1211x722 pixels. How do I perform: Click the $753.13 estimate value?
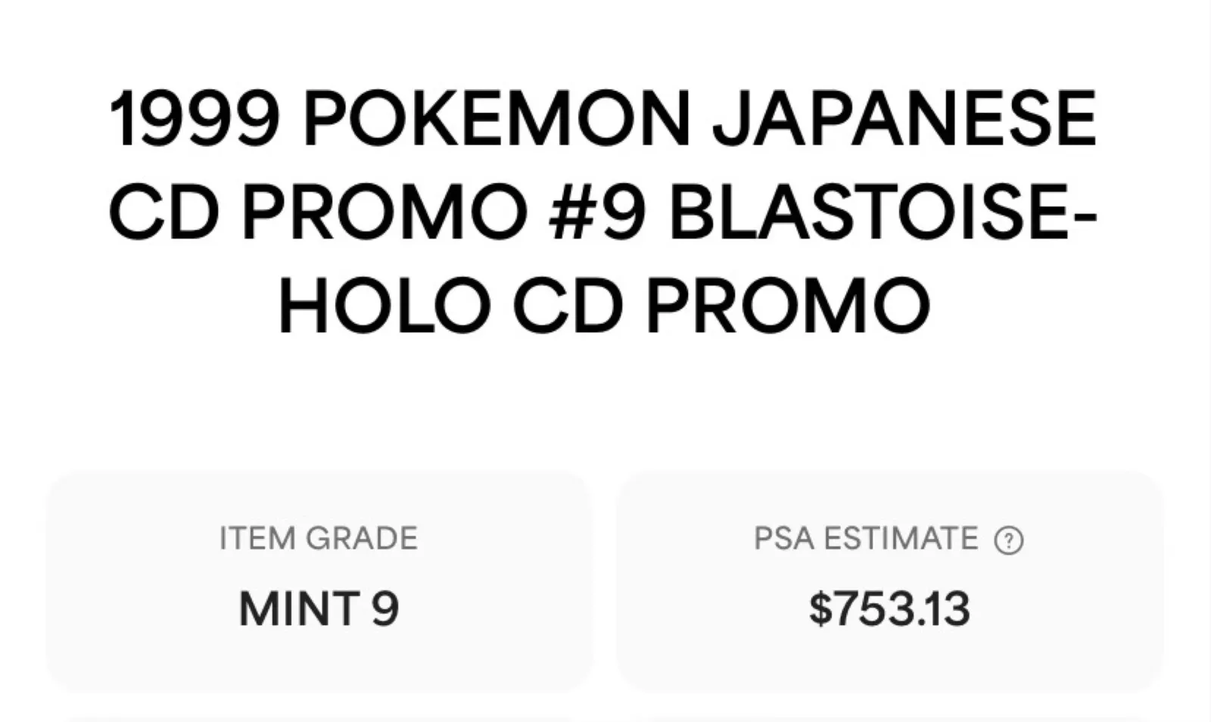(889, 609)
